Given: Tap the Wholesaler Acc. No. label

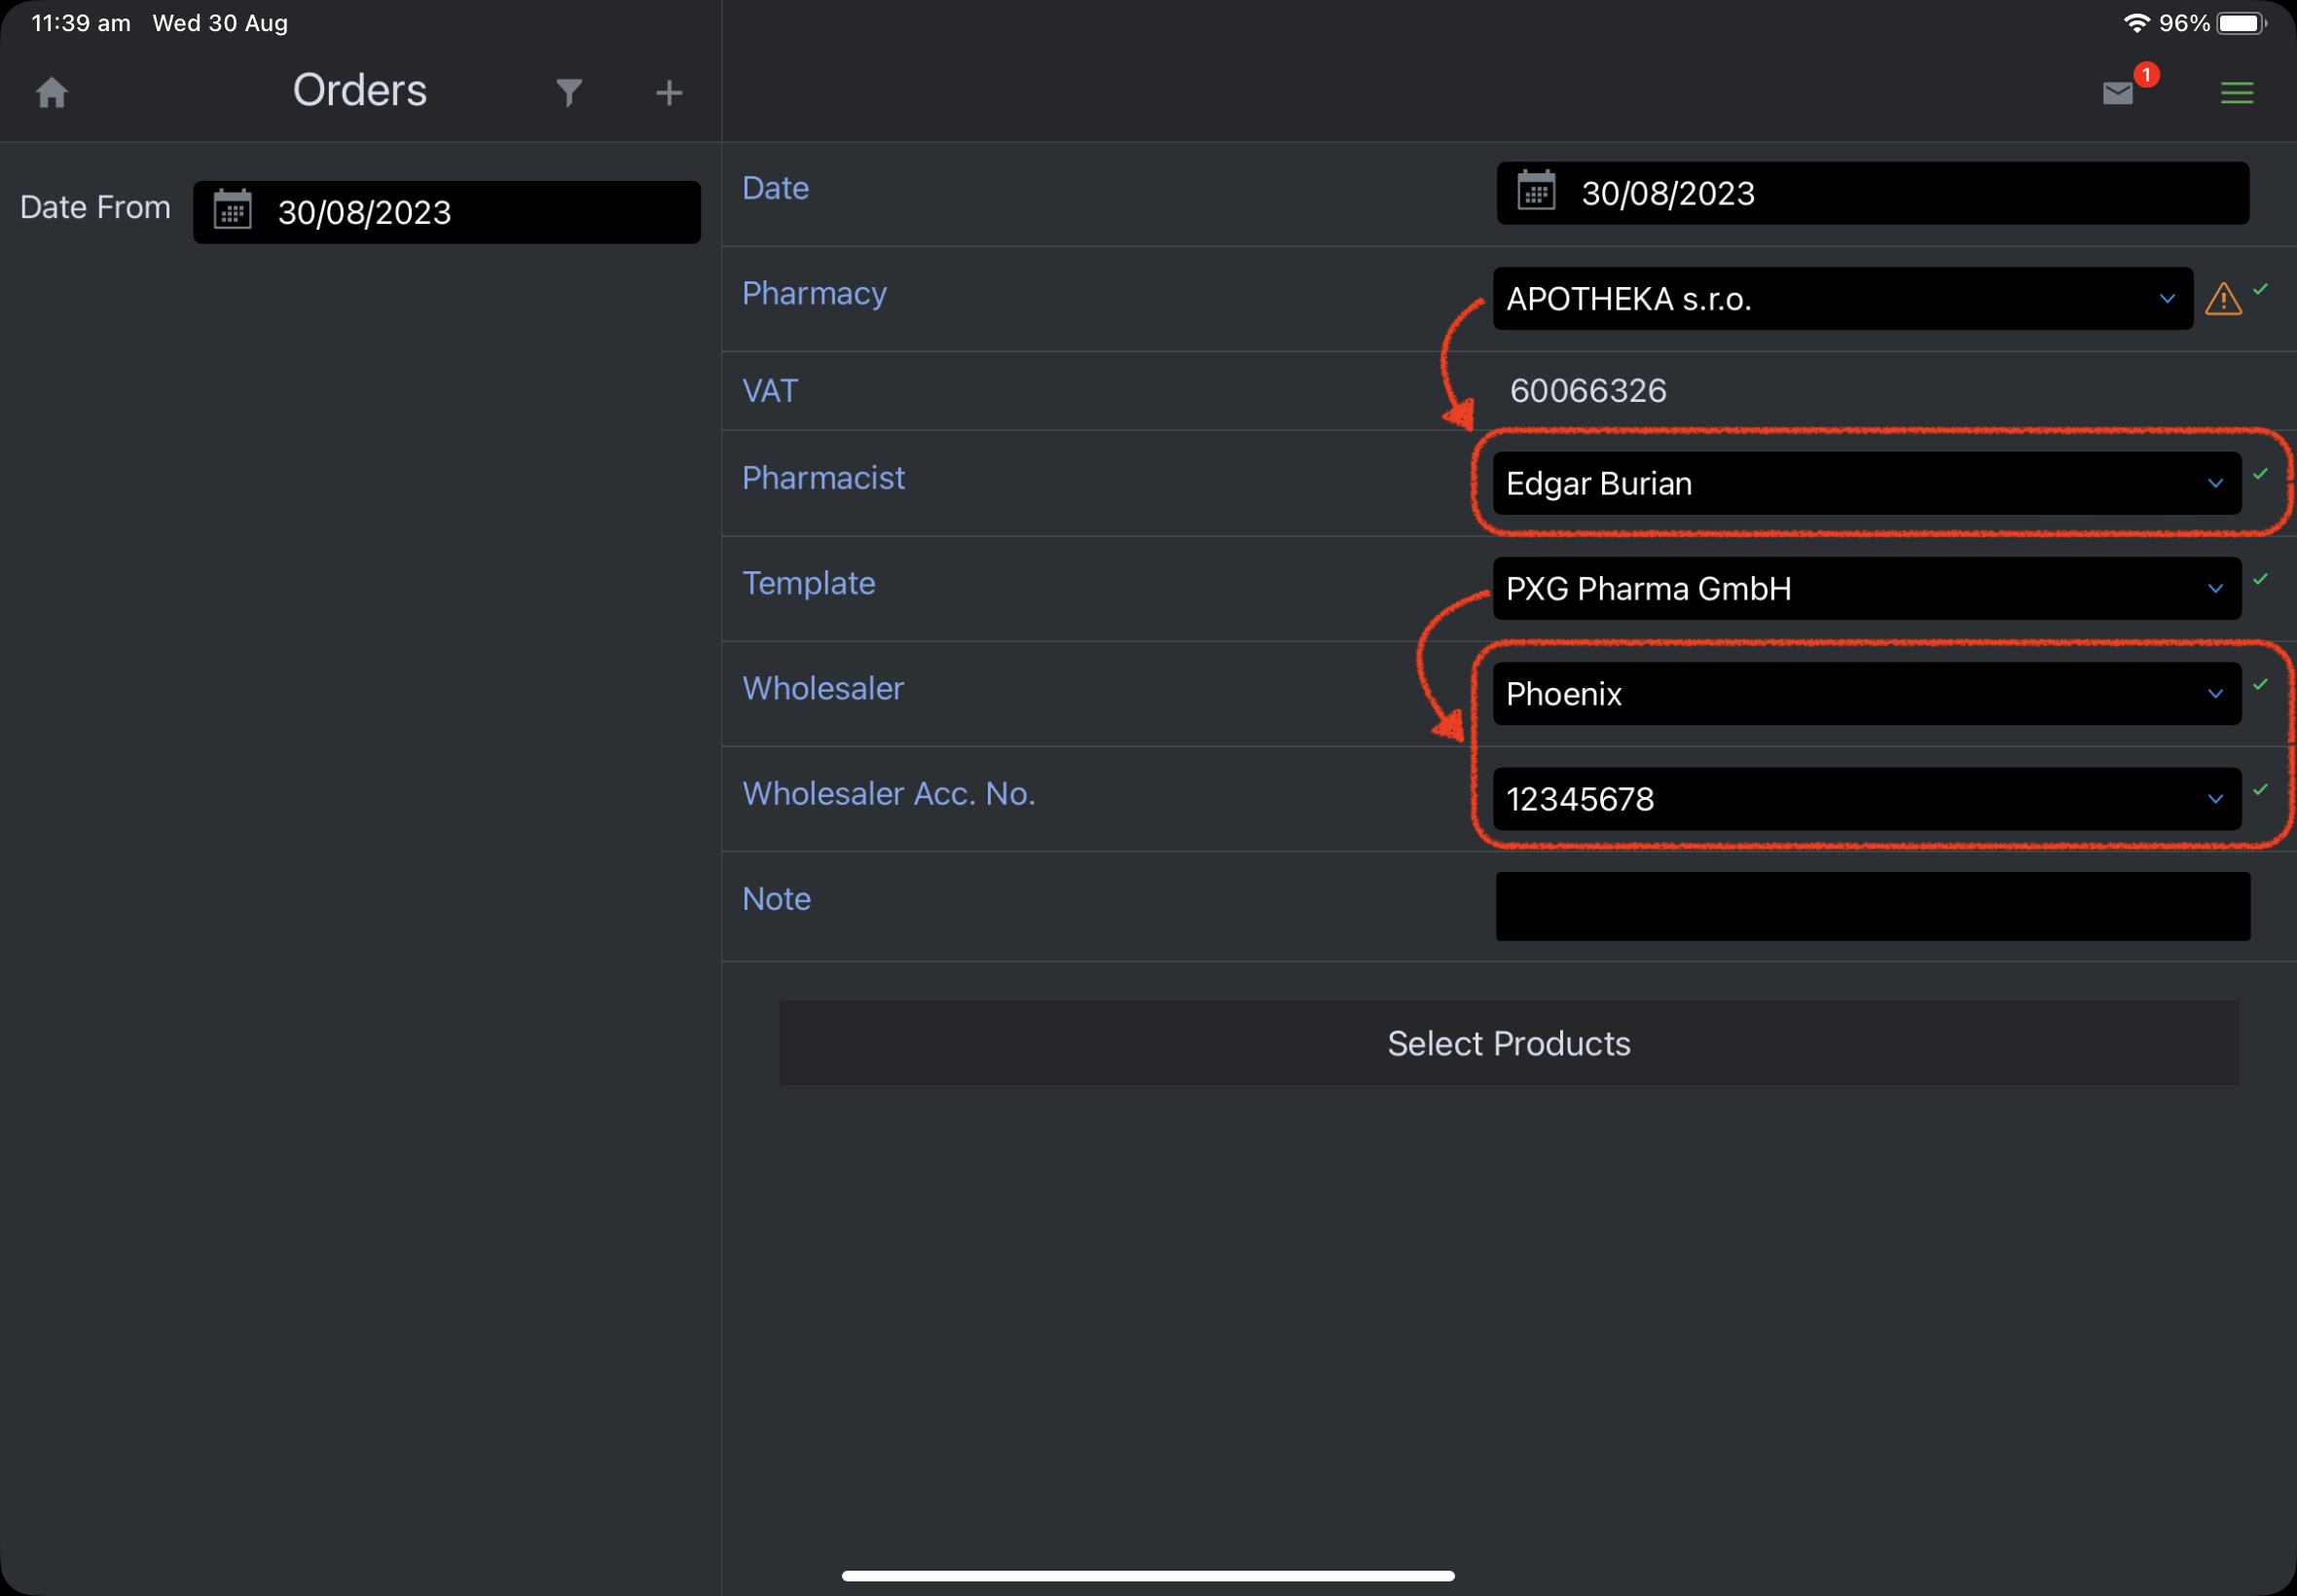Looking at the screenshot, I should pos(888,793).
